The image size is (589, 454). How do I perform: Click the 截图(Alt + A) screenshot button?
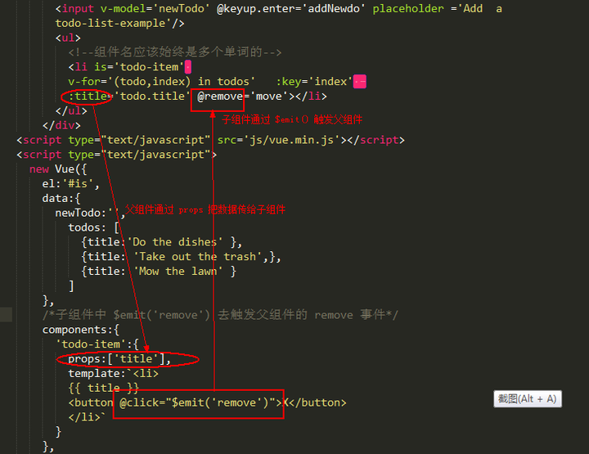tap(528, 399)
